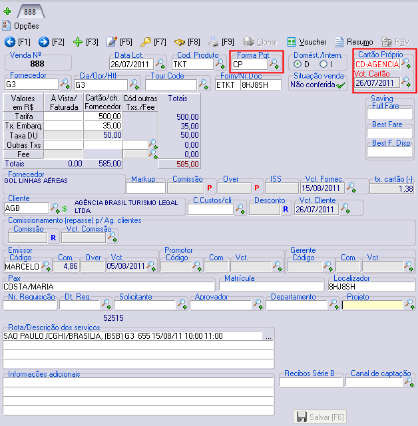Screen dimensions: 418x426
Task: Open lookup for Vct. Comissão
Action: tap(112, 237)
